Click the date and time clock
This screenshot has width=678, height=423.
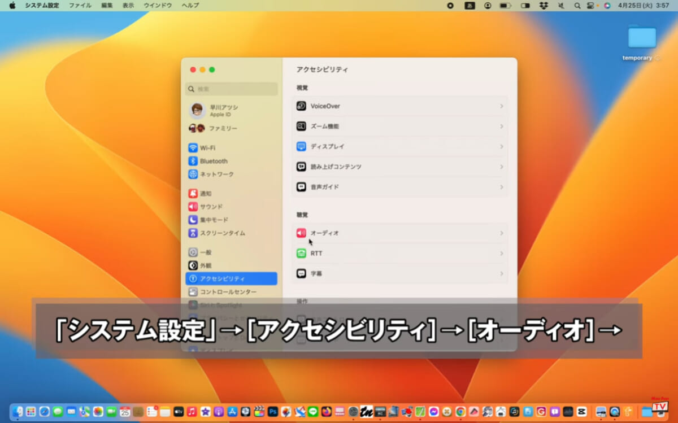644,6
